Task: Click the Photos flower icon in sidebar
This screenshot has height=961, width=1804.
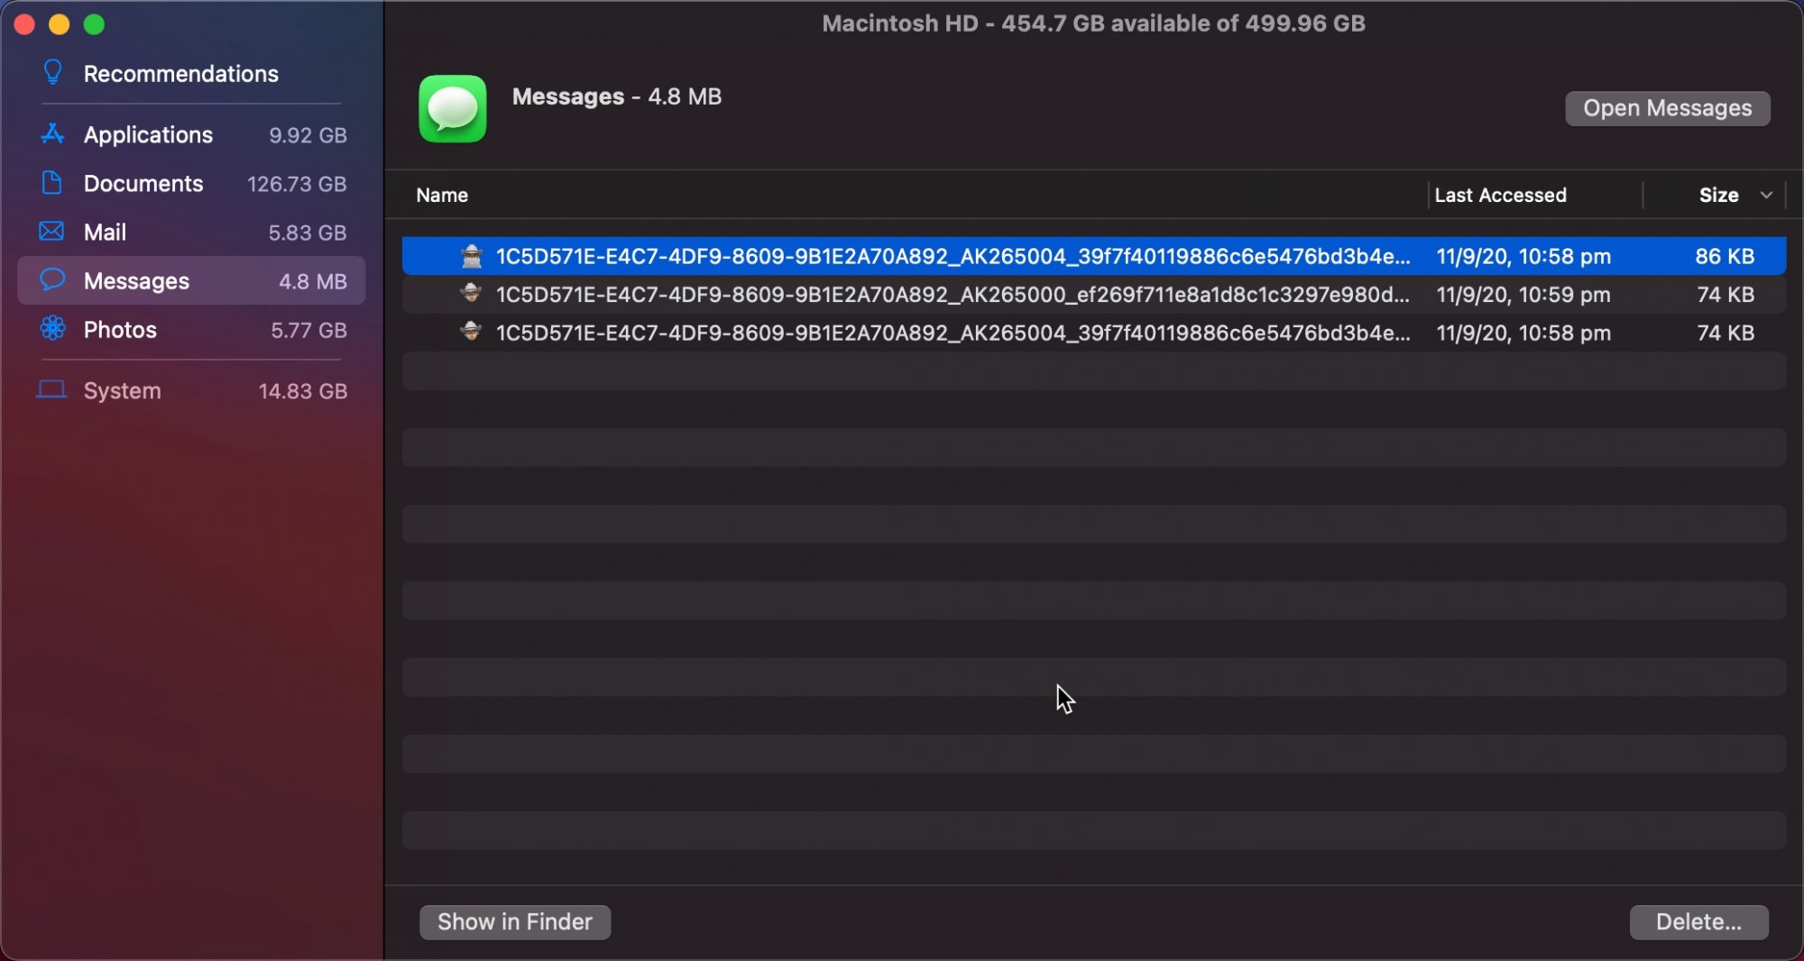Action: (52, 329)
